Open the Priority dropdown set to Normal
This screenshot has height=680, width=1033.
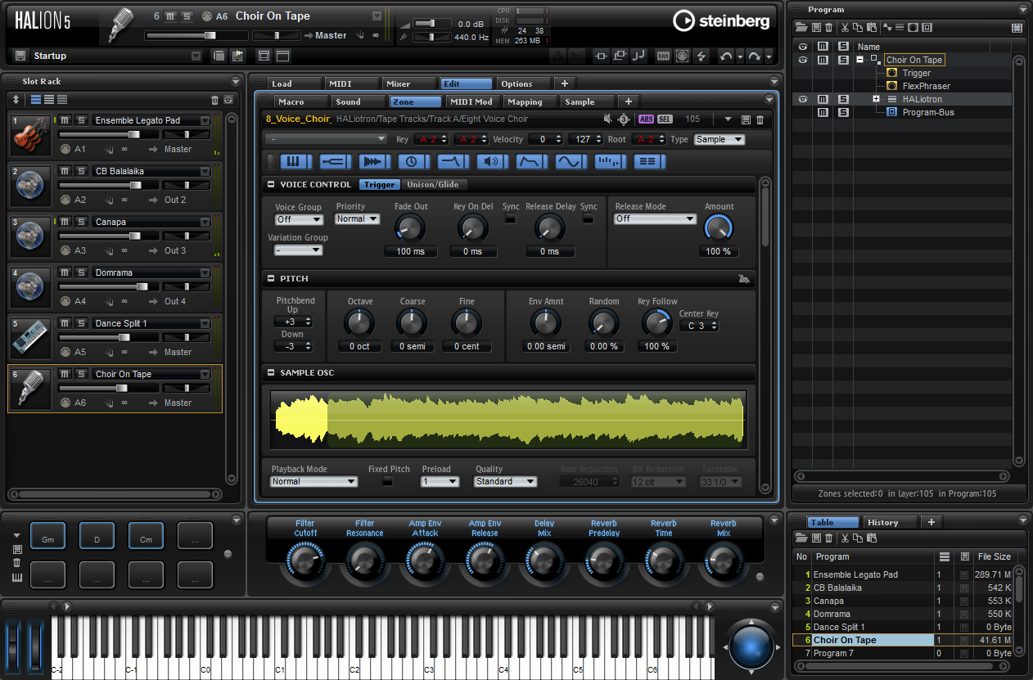pyautogui.click(x=358, y=219)
